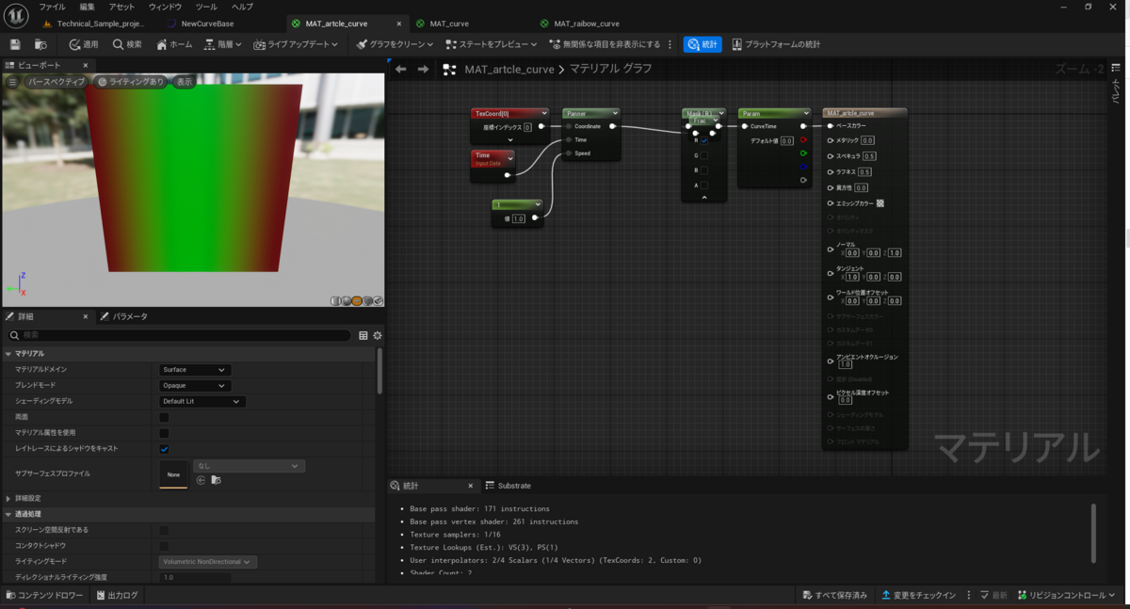This screenshot has height=609, width=1130.
Task: Open the シェーディングモデル Default Lit dropdown
Action: (202, 402)
